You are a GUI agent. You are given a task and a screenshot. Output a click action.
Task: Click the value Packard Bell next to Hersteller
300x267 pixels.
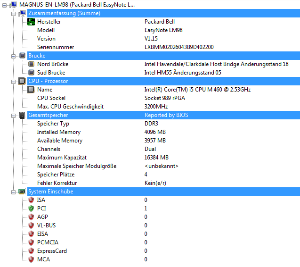160,22
